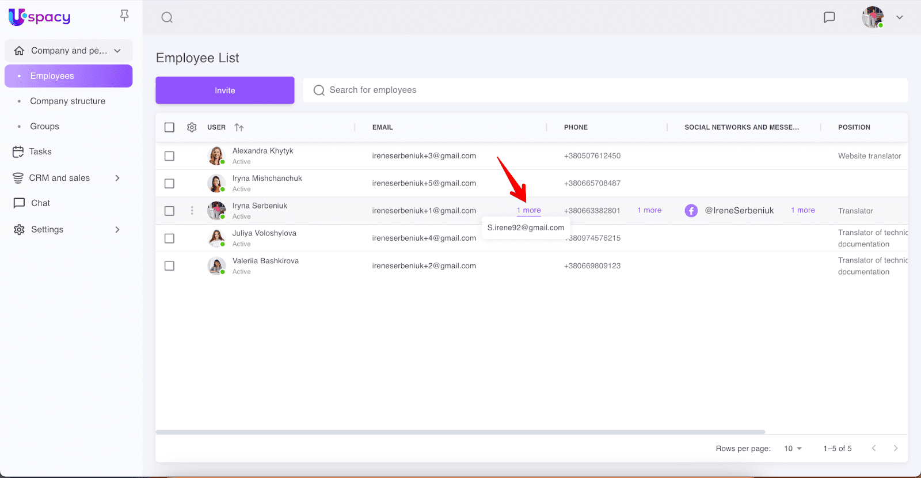The height and width of the screenshot is (478, 921).
Task: Click "1 more" link next to phone number
Action: pos(649,211)
